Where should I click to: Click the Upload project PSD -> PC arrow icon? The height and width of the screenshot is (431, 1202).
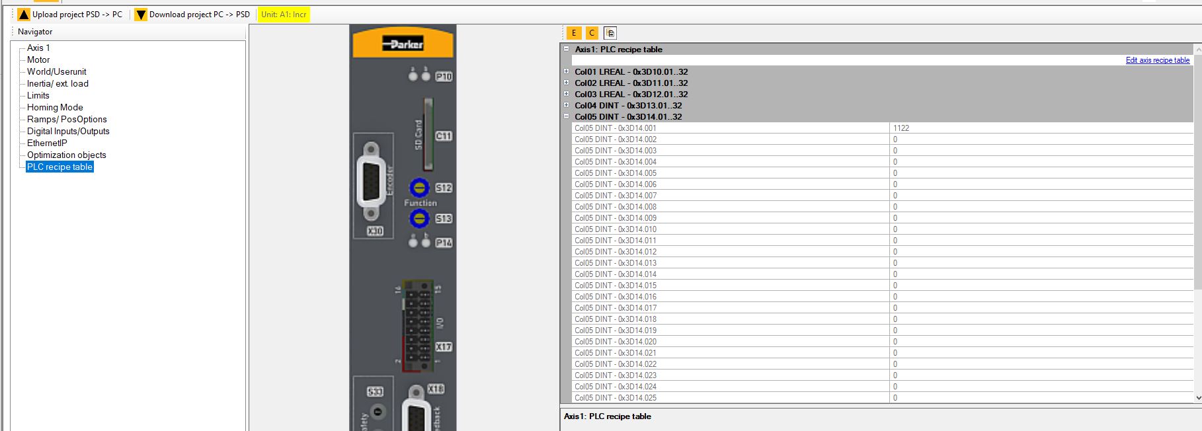(x=24, y=15)
